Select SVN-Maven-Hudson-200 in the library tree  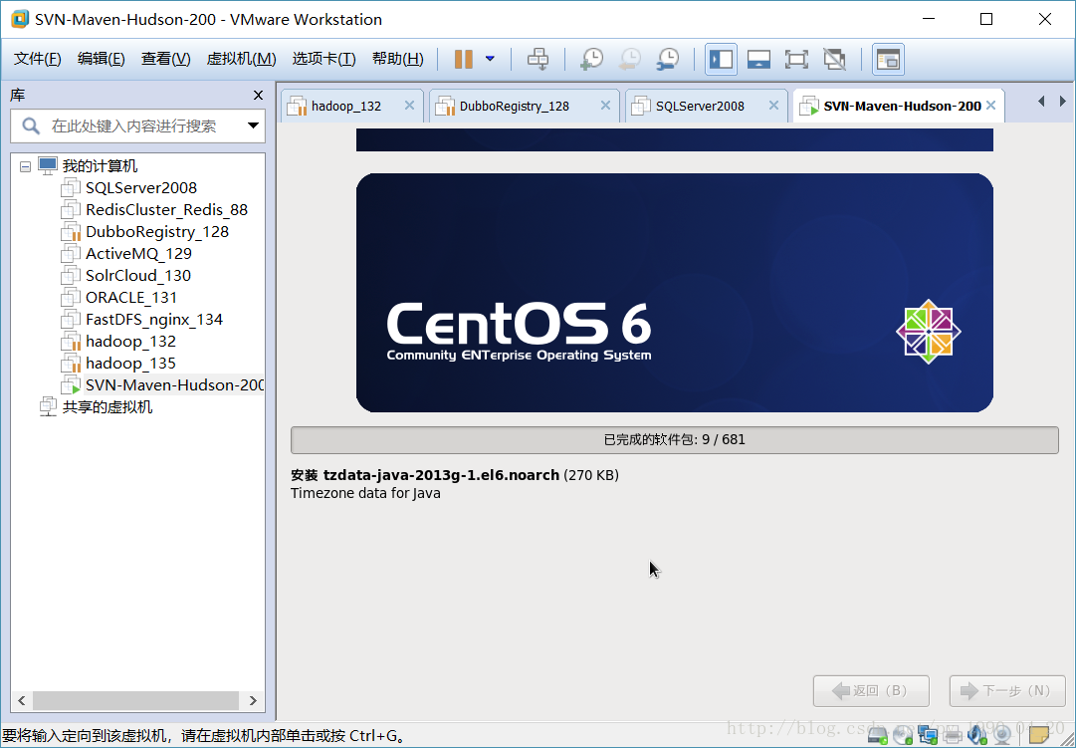[174, 386]
